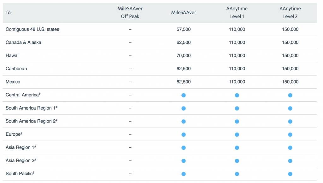323x183 pixels.
Task: Select the 'Central America' row label
Action: coord(23,95)
